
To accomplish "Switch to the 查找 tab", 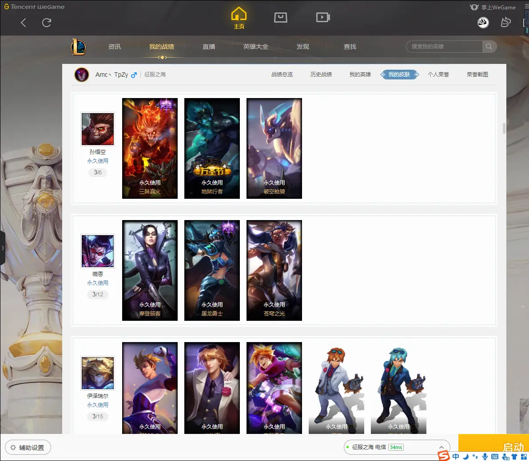I will coord(350,47).
